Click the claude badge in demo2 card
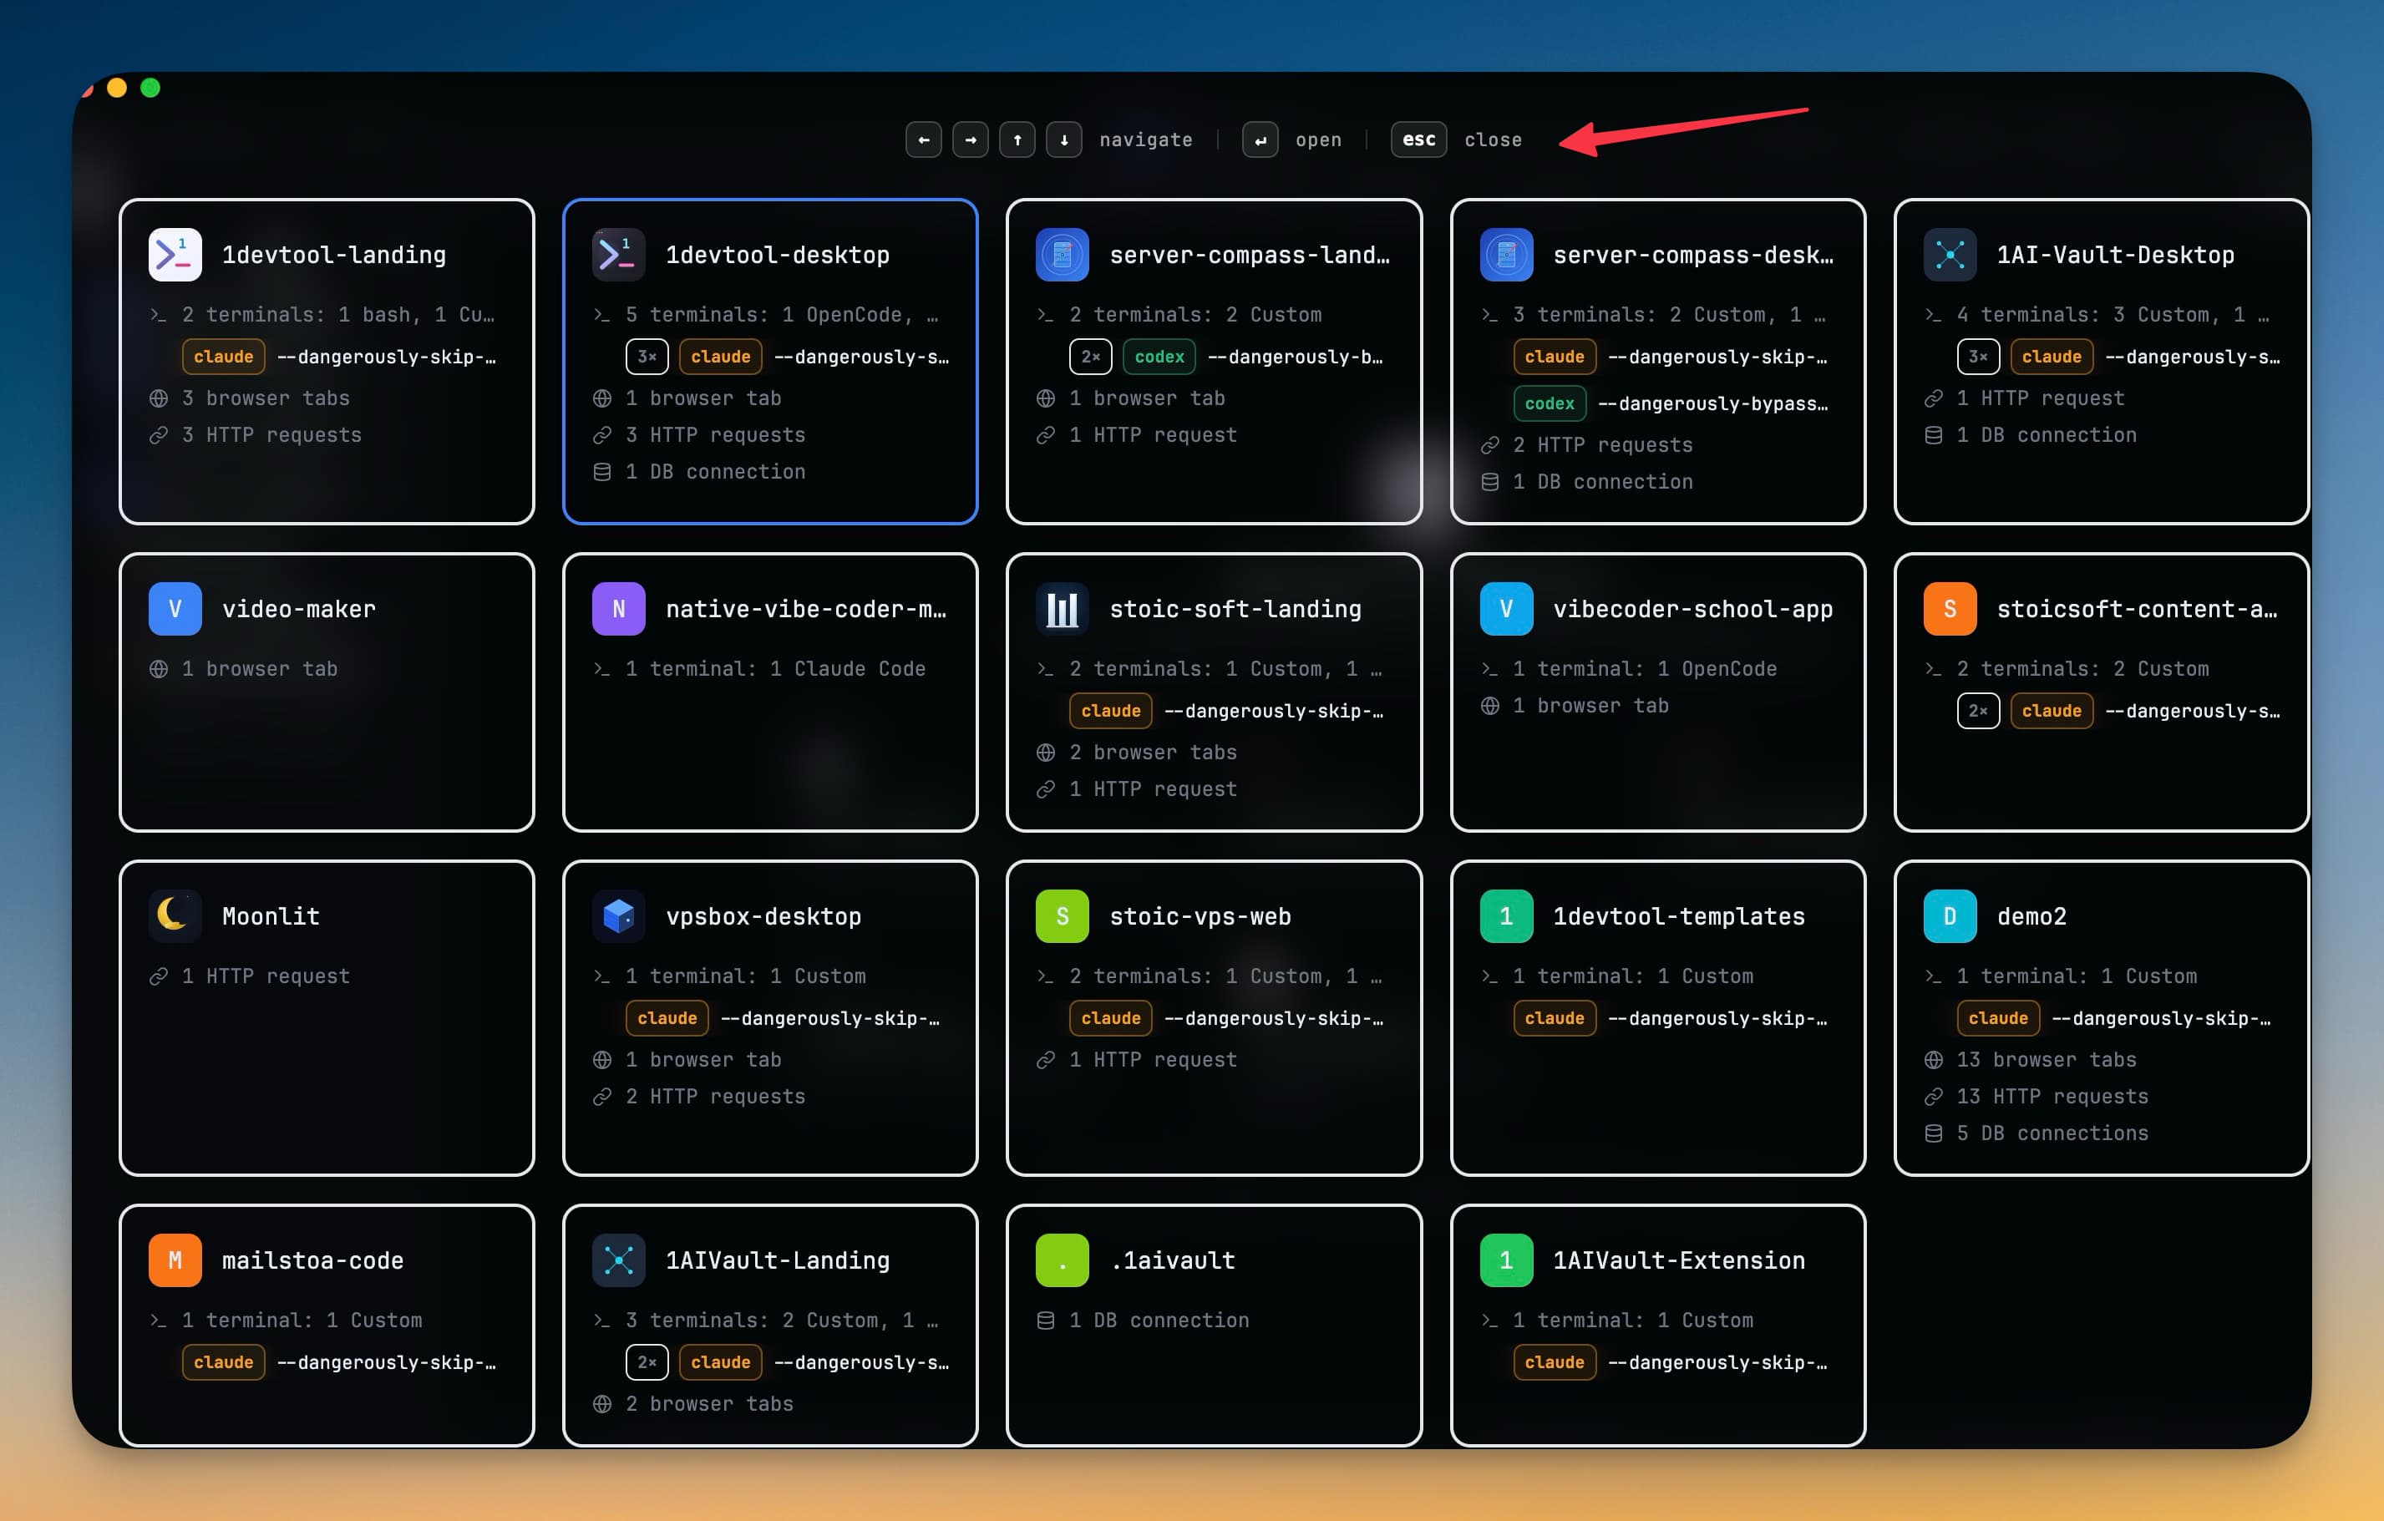Image resolution: width=2384 pixels, height=1521 pixels. point(1998,1018)
